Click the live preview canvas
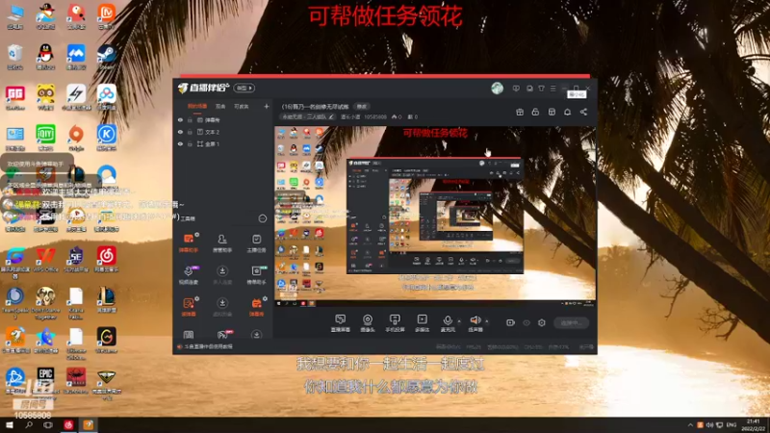 click(435, 216)
